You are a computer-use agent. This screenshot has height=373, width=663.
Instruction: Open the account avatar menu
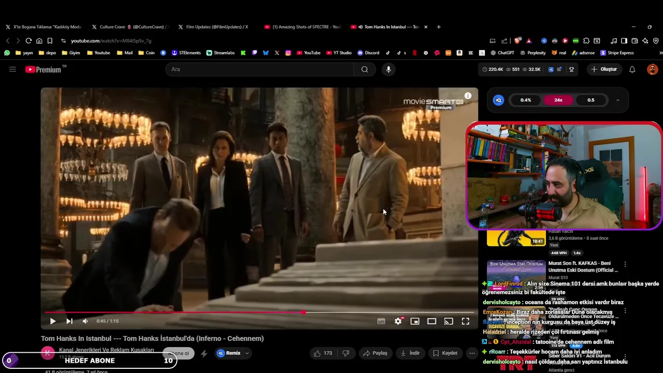[652, 69]
